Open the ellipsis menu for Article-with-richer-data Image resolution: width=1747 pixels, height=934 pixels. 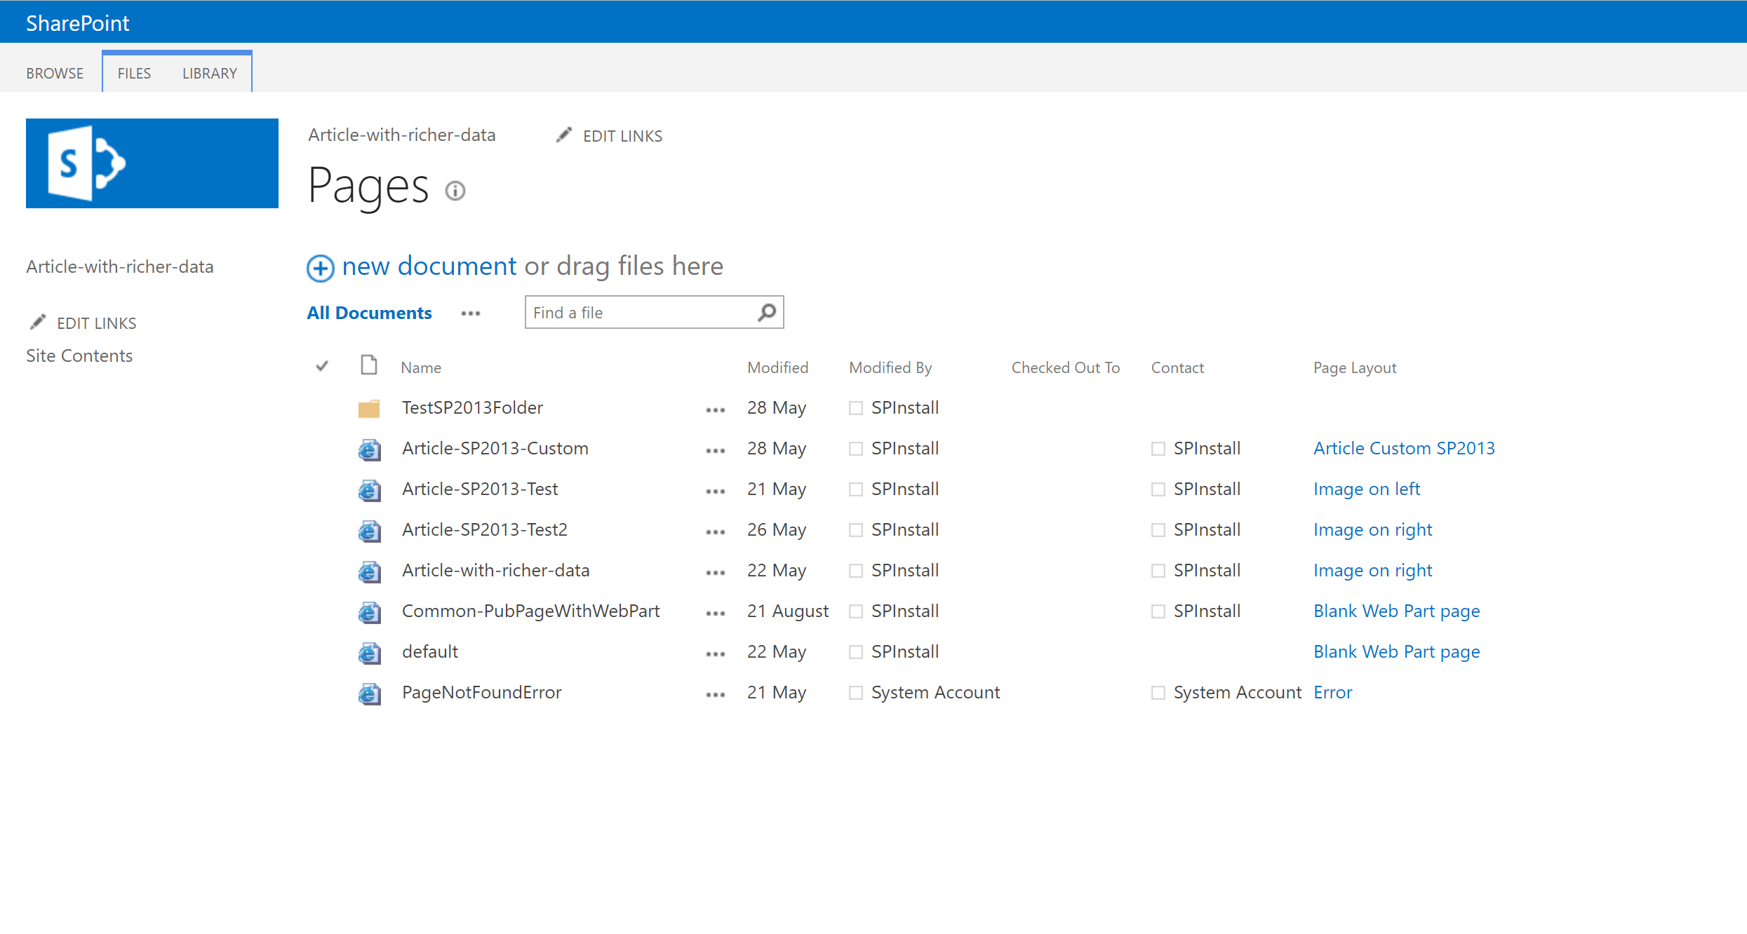714,571
